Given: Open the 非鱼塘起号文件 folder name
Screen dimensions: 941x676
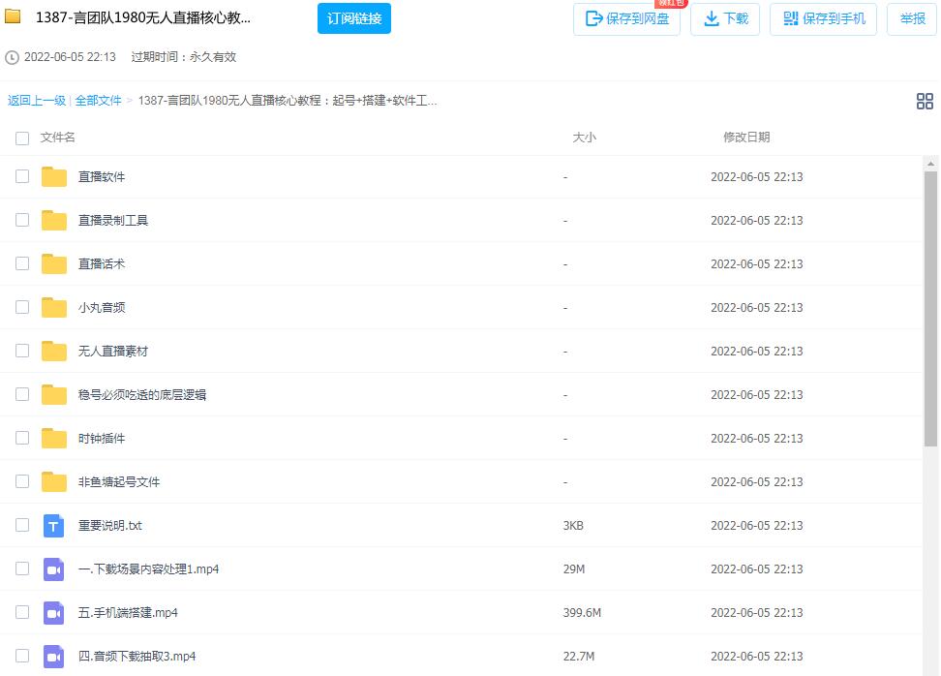Looking at the screenshot, I should click(119, 481).
